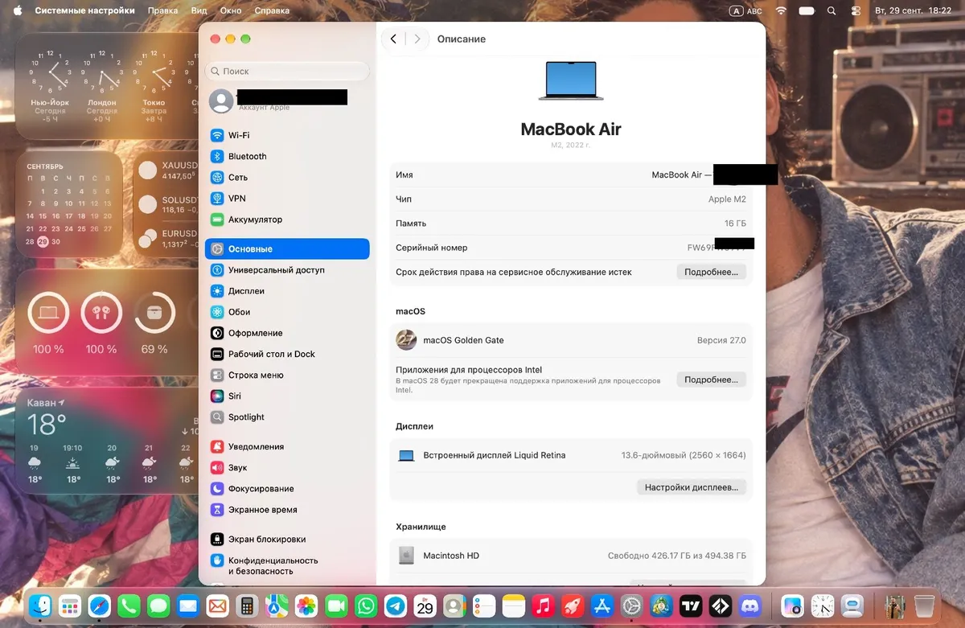Open VPN settings in sidebar

coord(287,198)
